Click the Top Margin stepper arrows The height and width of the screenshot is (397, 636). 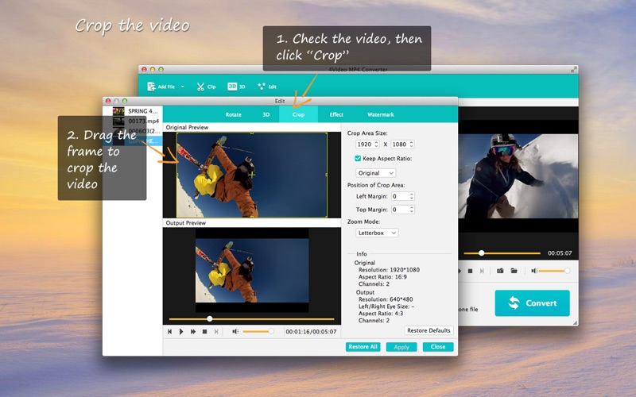pyautogui.click(x=412, y=210)
